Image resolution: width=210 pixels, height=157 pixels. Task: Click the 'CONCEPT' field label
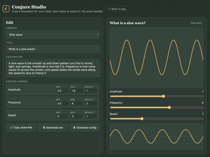12,28
